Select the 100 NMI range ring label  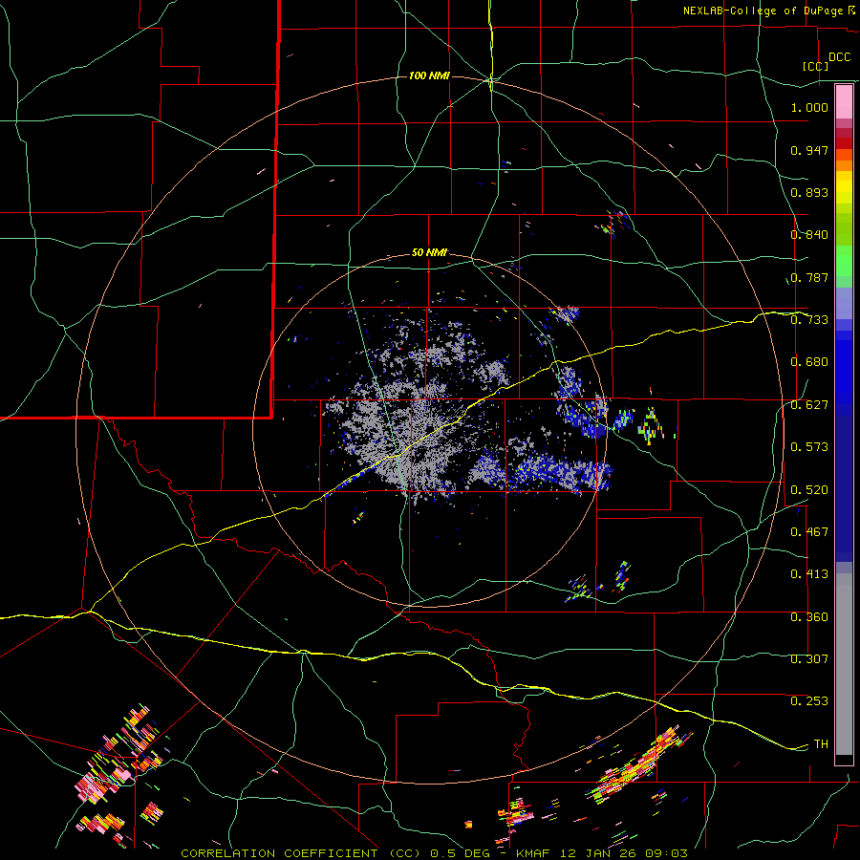(x=429, y=75)
